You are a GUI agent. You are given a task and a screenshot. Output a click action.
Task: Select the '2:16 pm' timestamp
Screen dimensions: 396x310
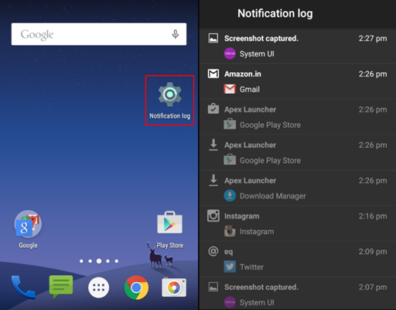pyautogui.click(x=373, y=216)
